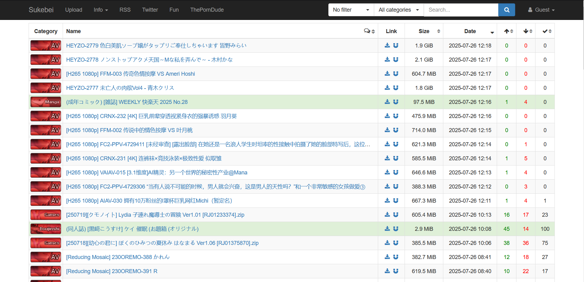Screen dimensions: 584x282
Task: Open the 230OREMO-391 R torrent title link
Action: (x=112, y=271)
